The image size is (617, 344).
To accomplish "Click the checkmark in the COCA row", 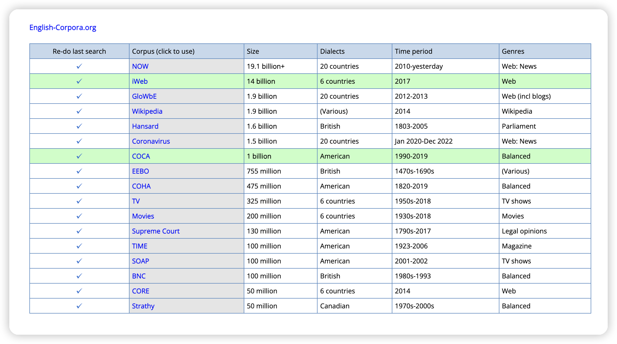I will click(x=79, y=156).
